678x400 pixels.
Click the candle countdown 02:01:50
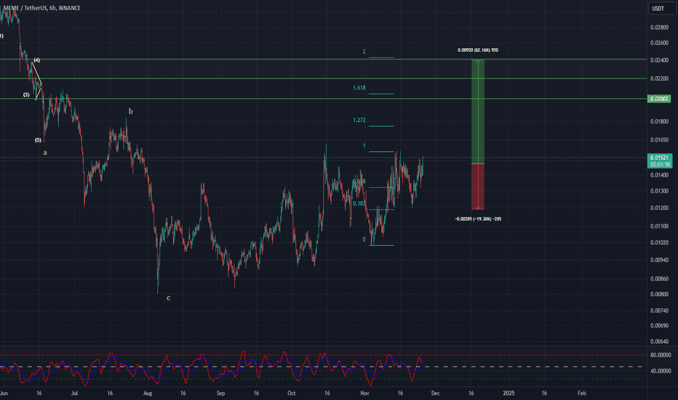pyautogui.click(x=659, y=164)
